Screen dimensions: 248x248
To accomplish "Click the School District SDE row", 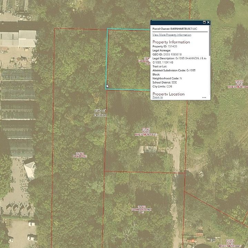I will point(165,82).
